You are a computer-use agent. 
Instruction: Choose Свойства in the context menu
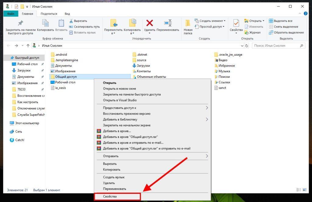[x=152, y=197]
